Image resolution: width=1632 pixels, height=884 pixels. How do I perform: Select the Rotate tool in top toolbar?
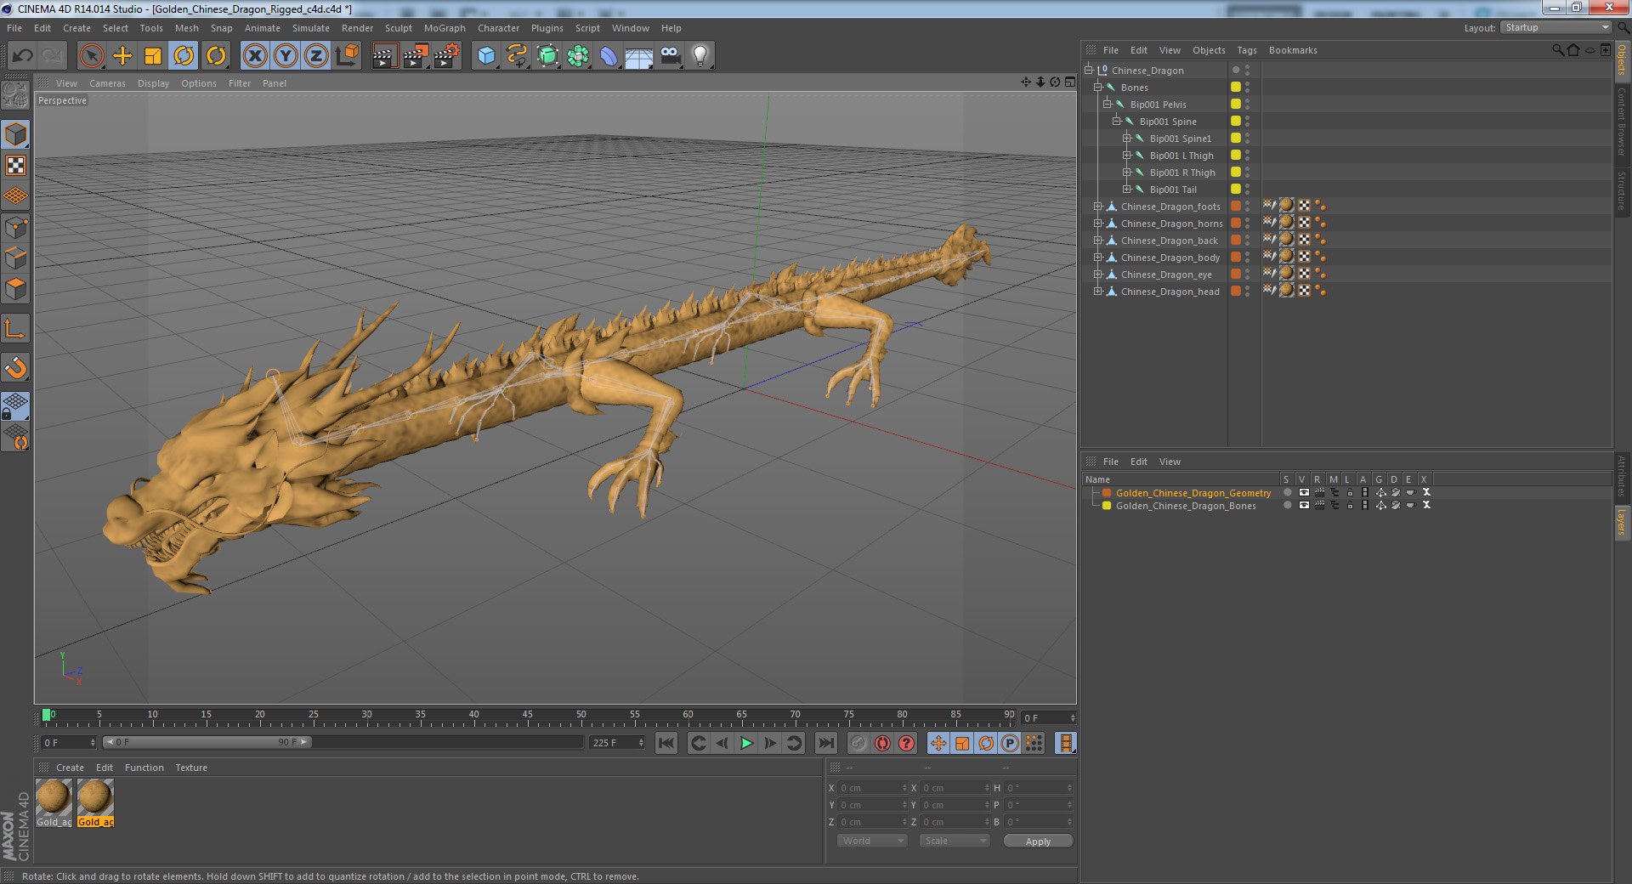coord(184,56)
